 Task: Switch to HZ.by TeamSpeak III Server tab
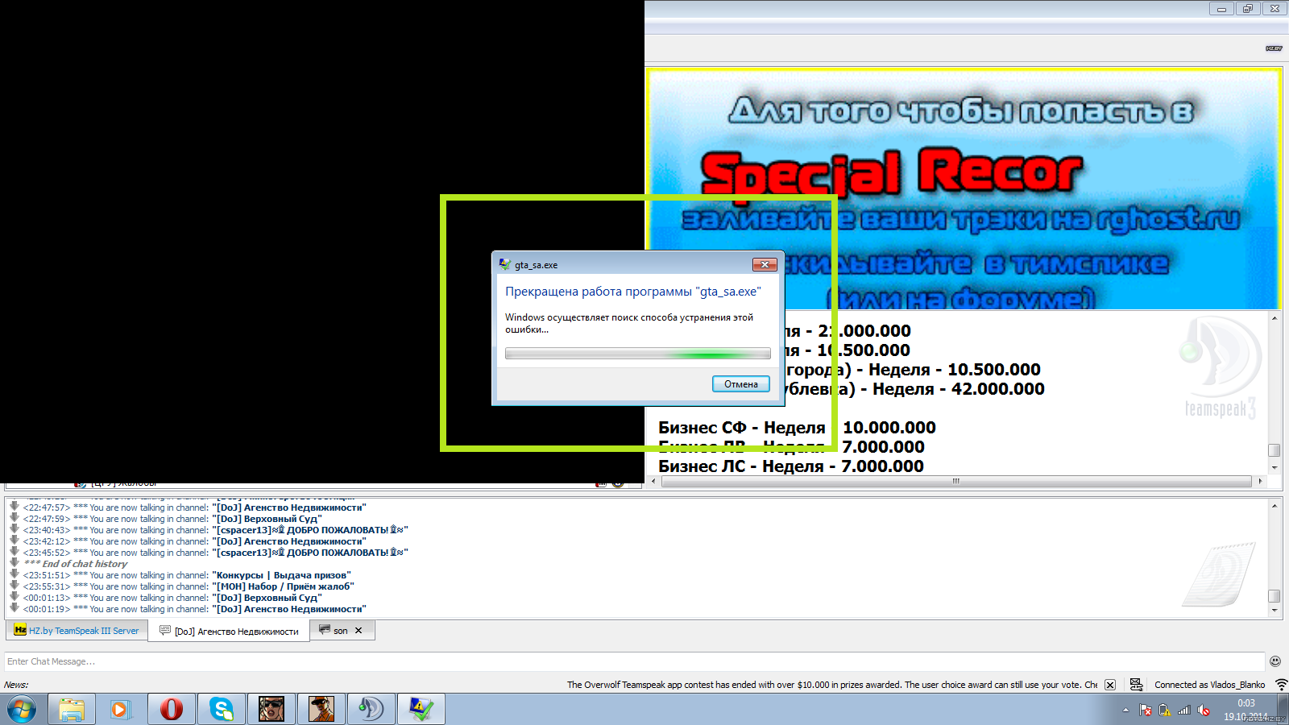77,631
